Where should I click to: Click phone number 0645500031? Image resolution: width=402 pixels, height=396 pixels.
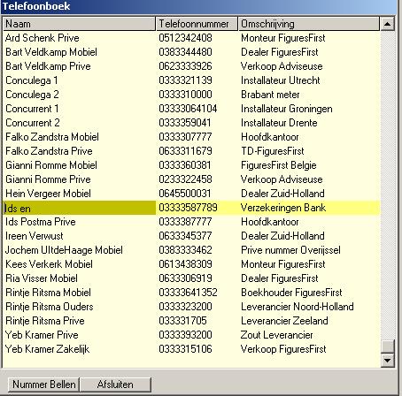(185, 194)
